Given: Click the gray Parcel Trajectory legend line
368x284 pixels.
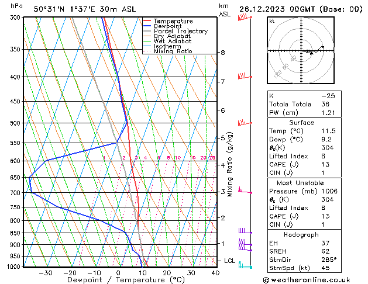Looking at the screenshot, I should (147, 31).
